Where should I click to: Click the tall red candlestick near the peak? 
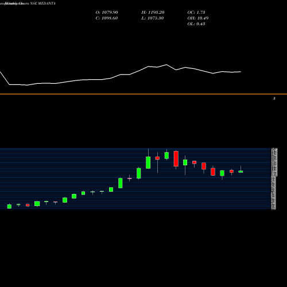[x=176, y=158]
